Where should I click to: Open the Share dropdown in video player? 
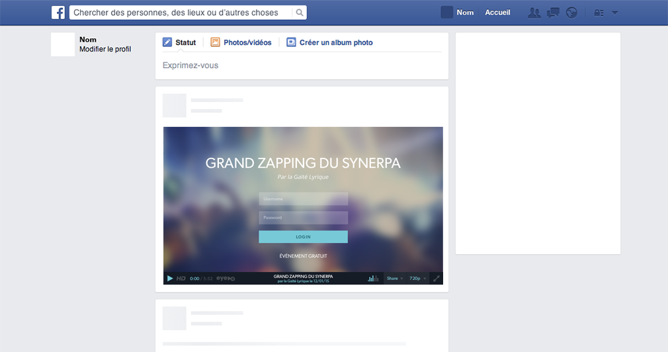[x=394, y=279]
